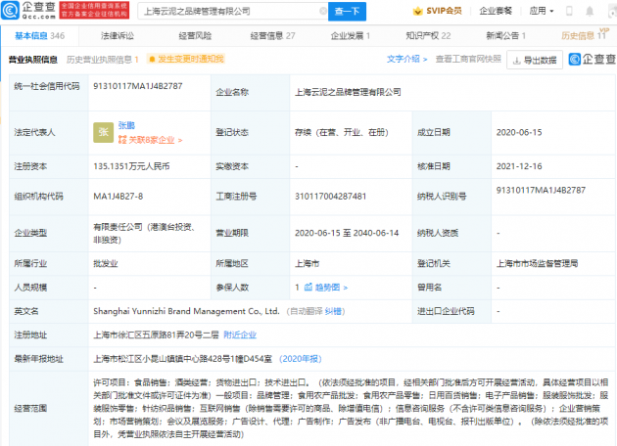
Task: Expand the 应用 dropdown menu
Action: pos(541,11)
